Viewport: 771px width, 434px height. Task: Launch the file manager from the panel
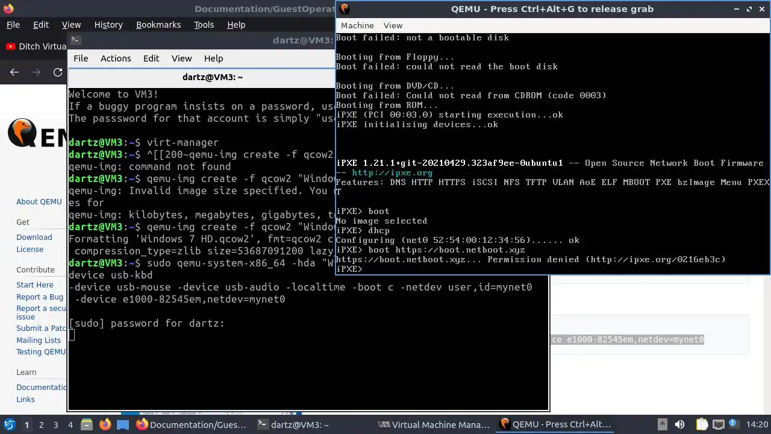[86, 425]
